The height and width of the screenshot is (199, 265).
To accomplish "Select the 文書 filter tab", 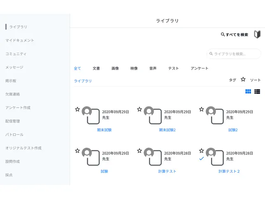I will pos(96,69).
